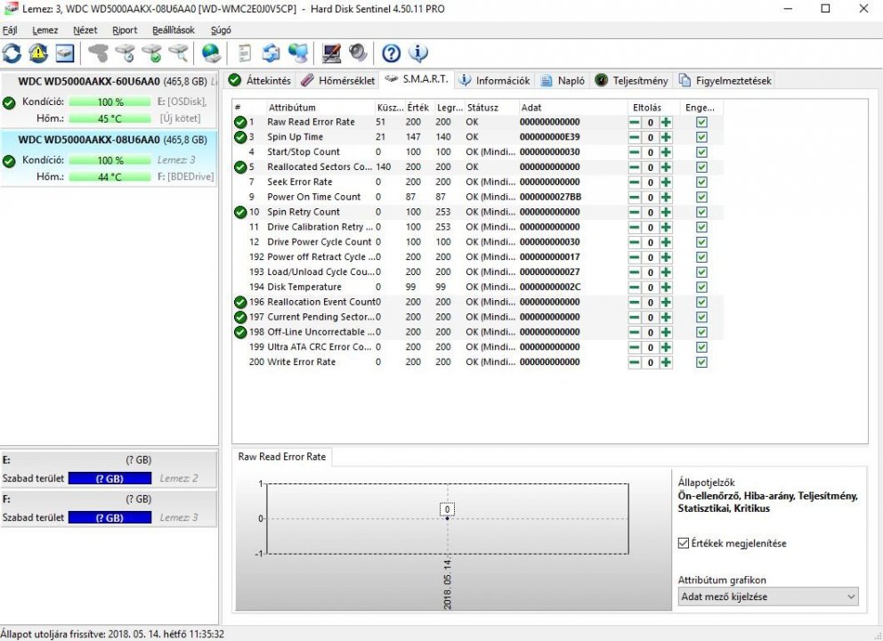Click the Státusz column header

[490, 108]
